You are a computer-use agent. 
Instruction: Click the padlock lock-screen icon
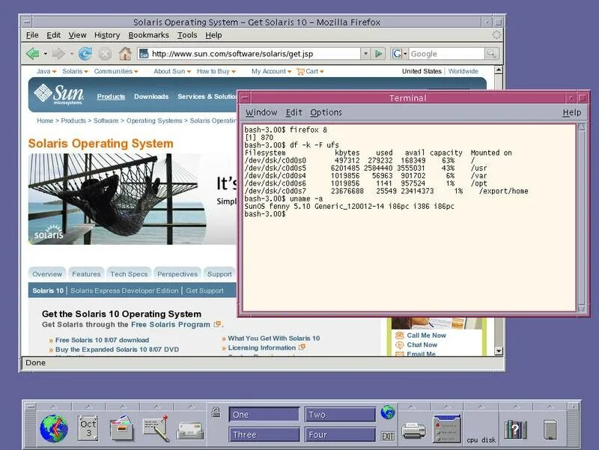[x=216, y=412]
